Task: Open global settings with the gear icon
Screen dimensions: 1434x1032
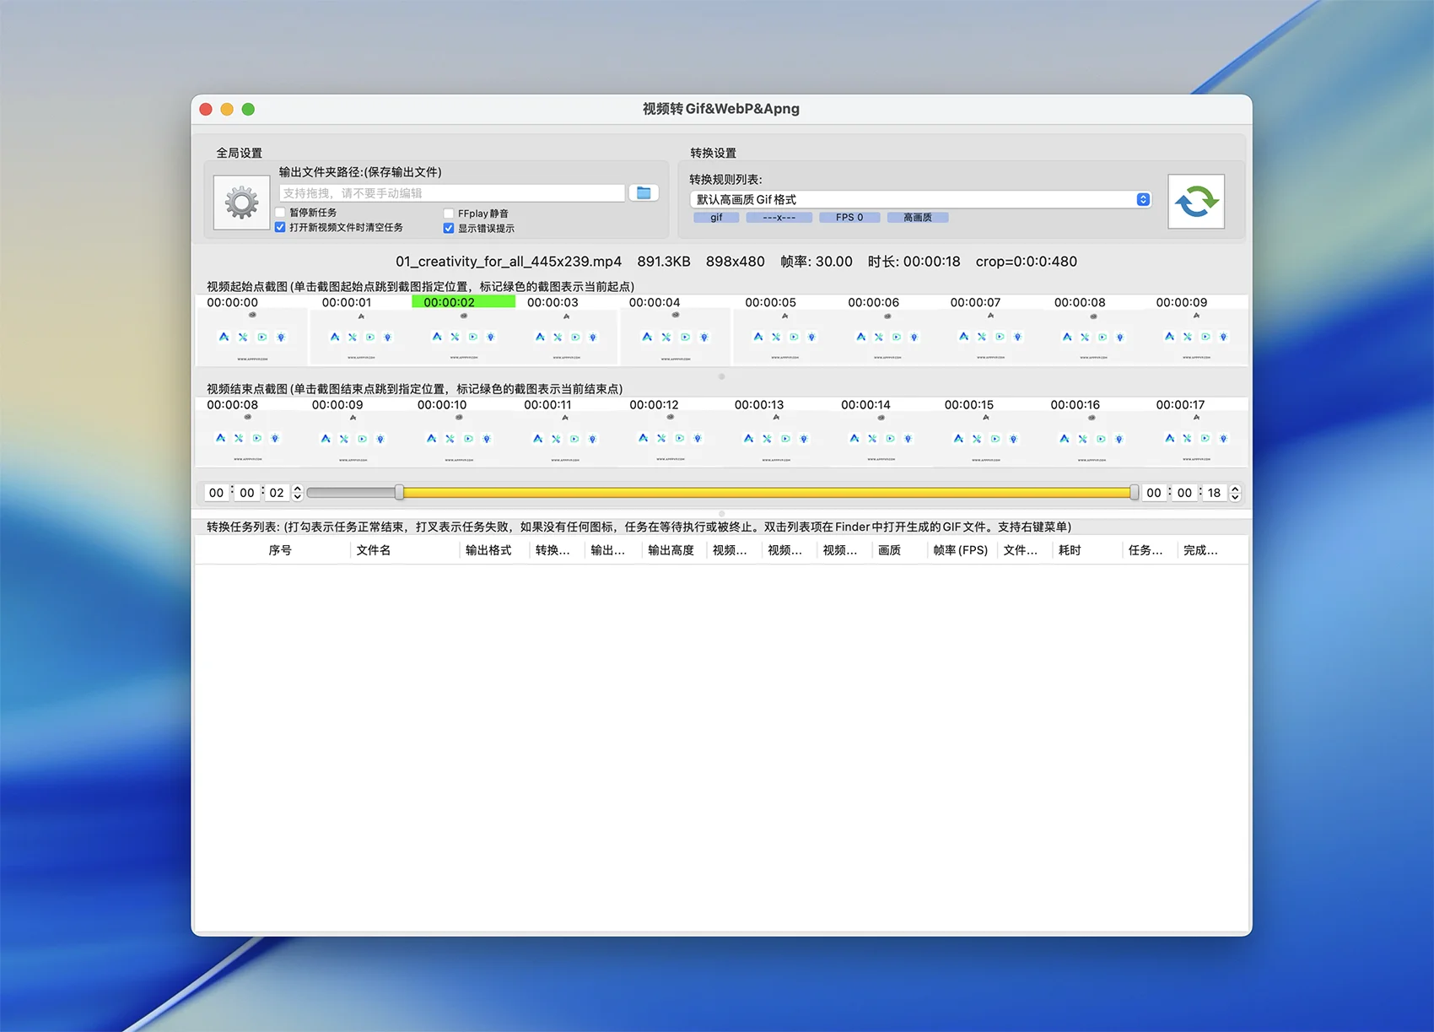Action: coord(241,203)
